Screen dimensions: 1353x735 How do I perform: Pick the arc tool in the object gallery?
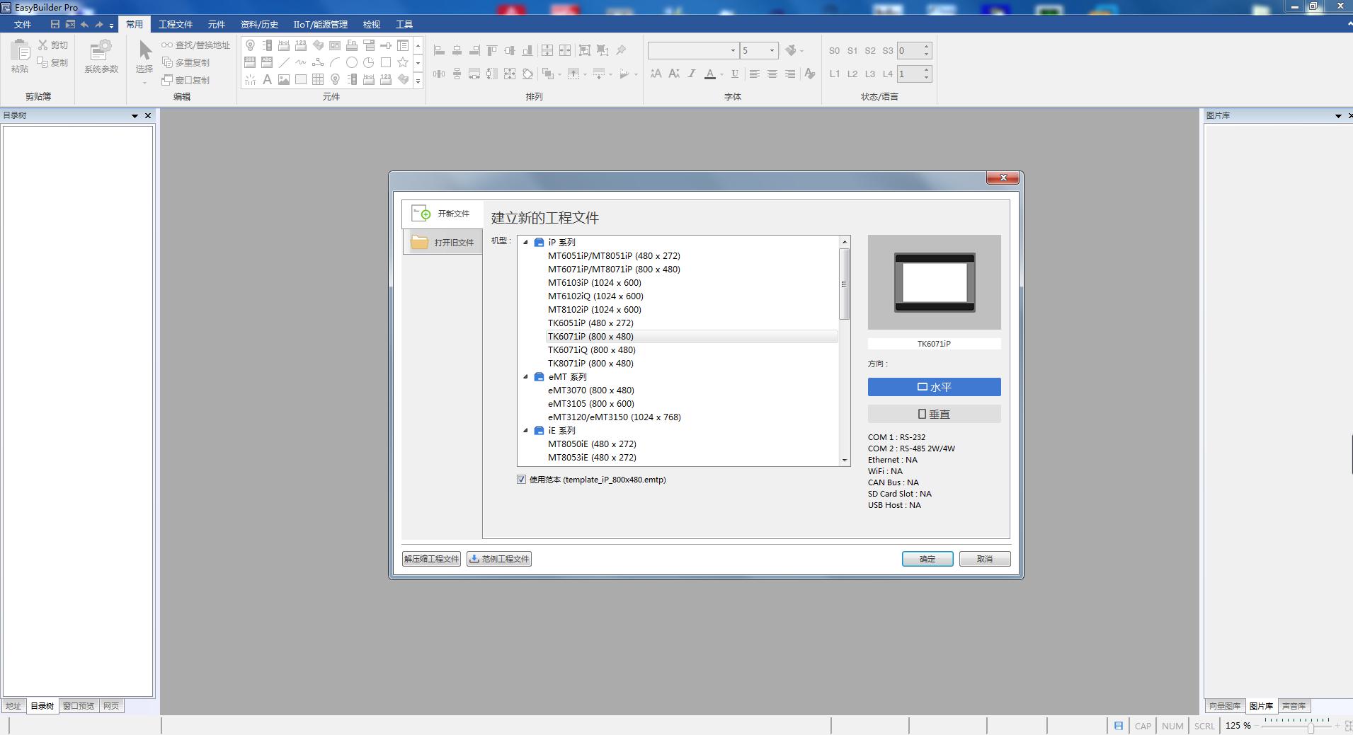point(335,62)
